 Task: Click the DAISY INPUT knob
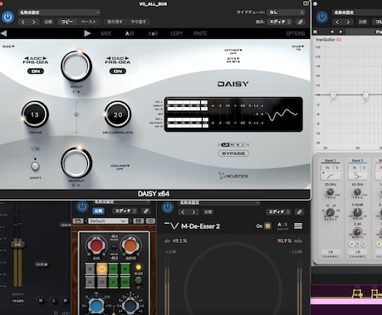point(76,66)
